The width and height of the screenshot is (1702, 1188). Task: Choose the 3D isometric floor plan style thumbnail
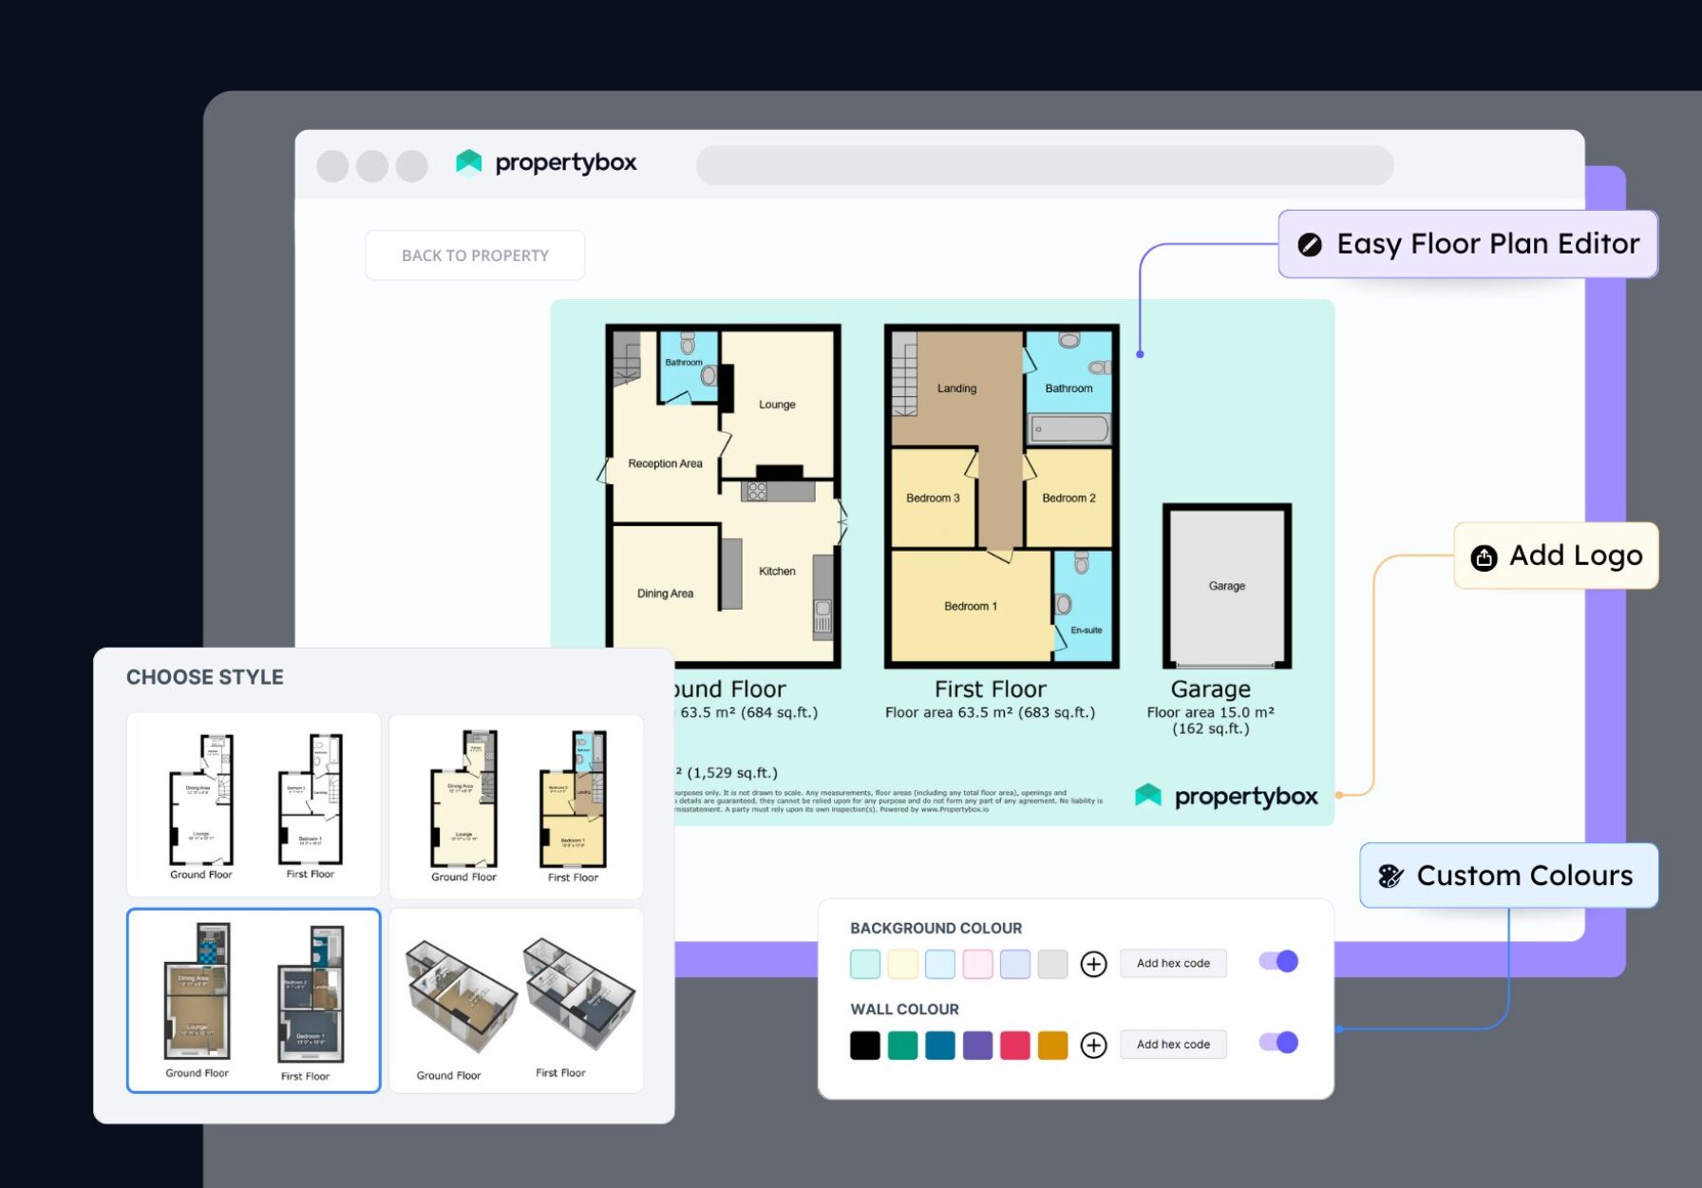point(516,999)
